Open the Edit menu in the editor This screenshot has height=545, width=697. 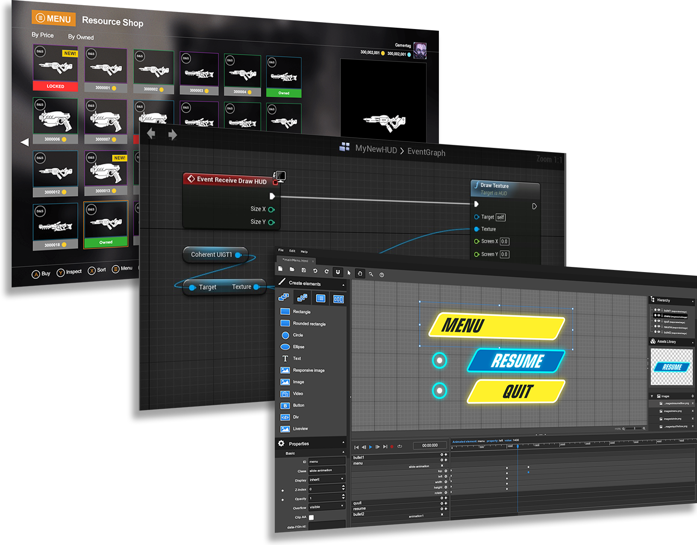292,251
